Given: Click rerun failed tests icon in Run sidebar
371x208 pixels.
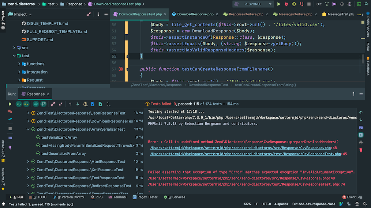Looking at the screenshot, I should tap(10, 111).
